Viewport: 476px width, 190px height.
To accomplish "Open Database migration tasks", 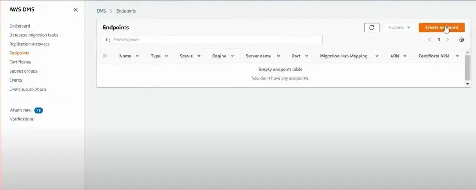I will coord(33,35).
